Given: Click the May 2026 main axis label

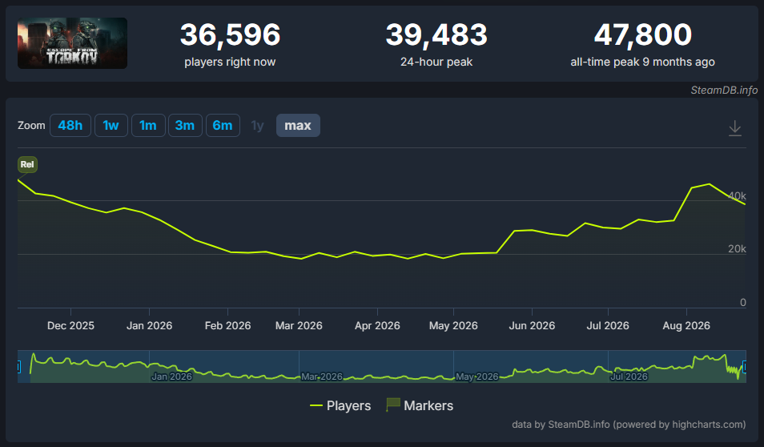Looking at the screenshot, I should [453, 325].
